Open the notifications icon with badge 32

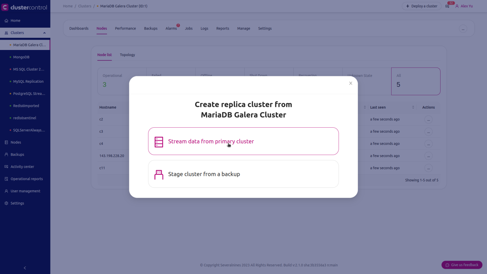(x=447, y=6)
